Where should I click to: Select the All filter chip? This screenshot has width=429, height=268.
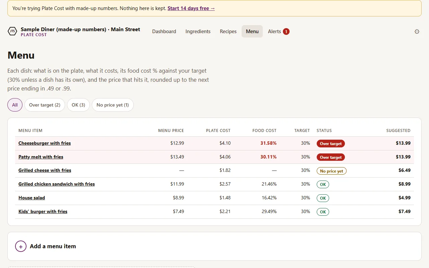click(x=15, y=105)
